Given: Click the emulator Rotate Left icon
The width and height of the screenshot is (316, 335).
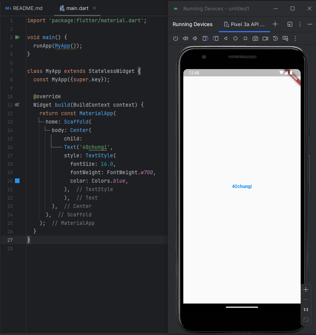Looking at the screenshot, I should click(206, 38).
